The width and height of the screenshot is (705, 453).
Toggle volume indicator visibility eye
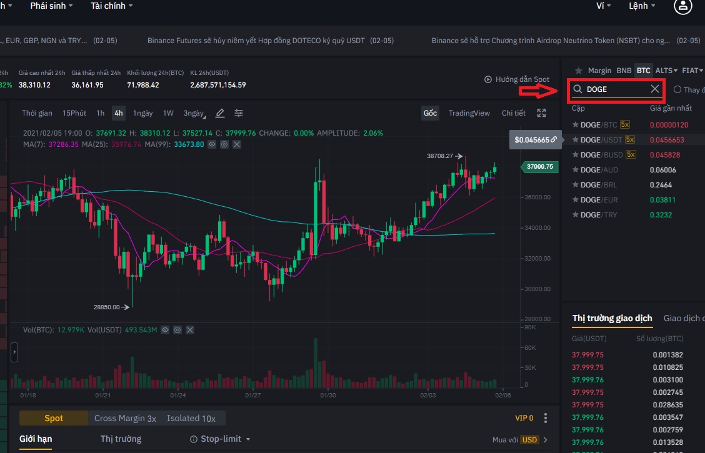coord(166,329)
